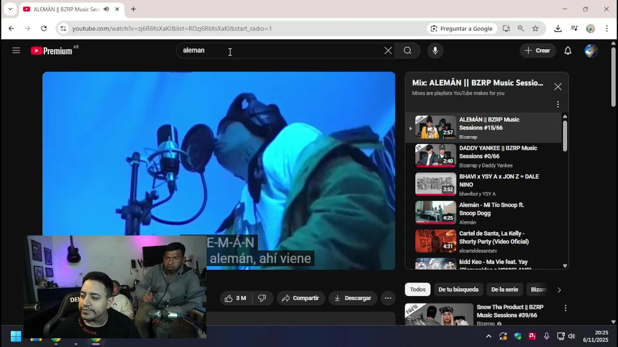Start voice search with the microphone
Screen dimensions: 618x347
pyautogui.click(x=435, y=51)
